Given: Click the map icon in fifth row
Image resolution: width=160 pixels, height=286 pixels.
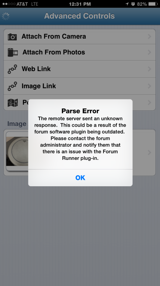Looking at the screenshot, I should pyautogui.click(x=13, y=103).
